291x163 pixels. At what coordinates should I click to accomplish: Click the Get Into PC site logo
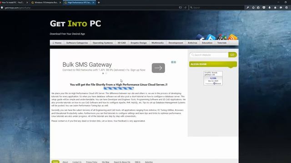click(x=75, y=24)
